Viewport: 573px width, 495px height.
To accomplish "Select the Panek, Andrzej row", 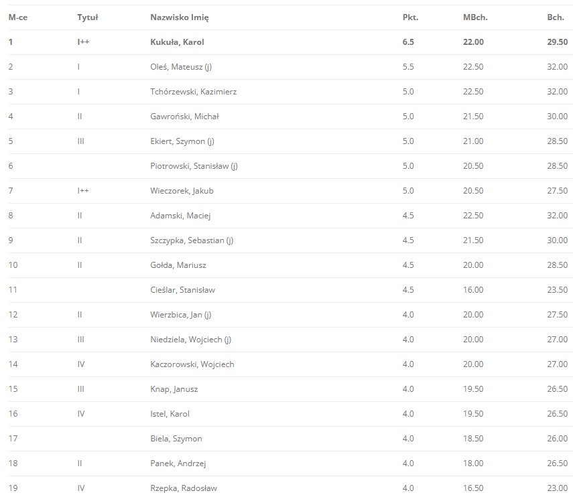I will (x=290, y=464).
